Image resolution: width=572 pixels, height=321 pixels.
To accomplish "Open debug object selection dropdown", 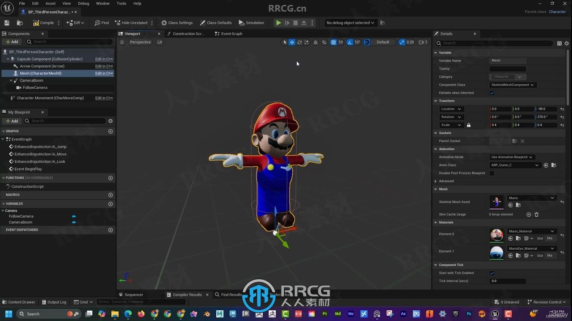I will click(350, 23).
